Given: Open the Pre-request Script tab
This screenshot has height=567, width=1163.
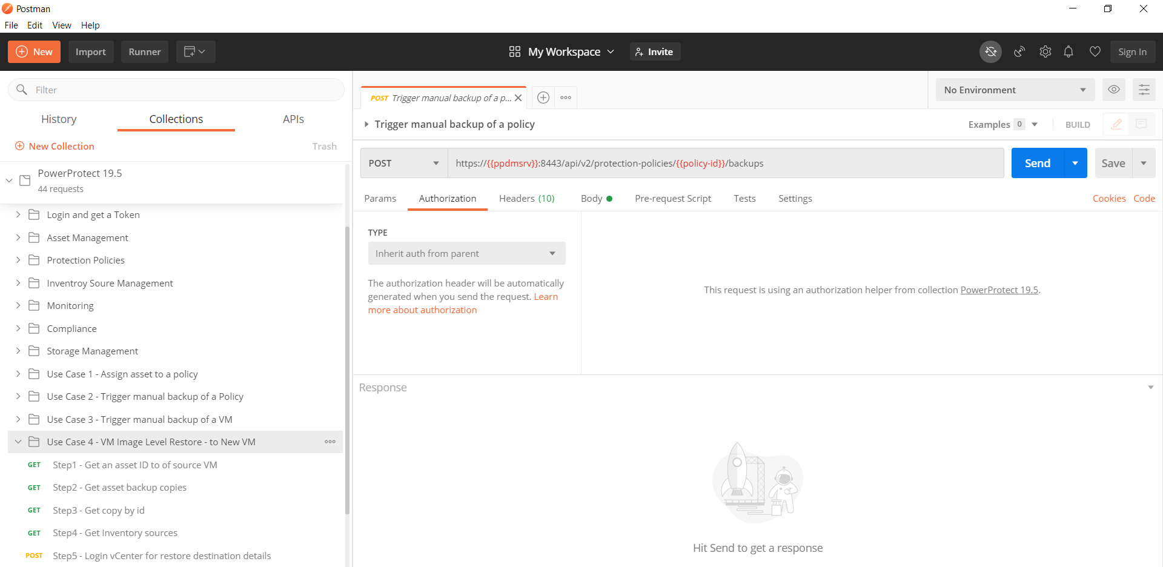Looking at the screenshot, I should coord(672,198).
